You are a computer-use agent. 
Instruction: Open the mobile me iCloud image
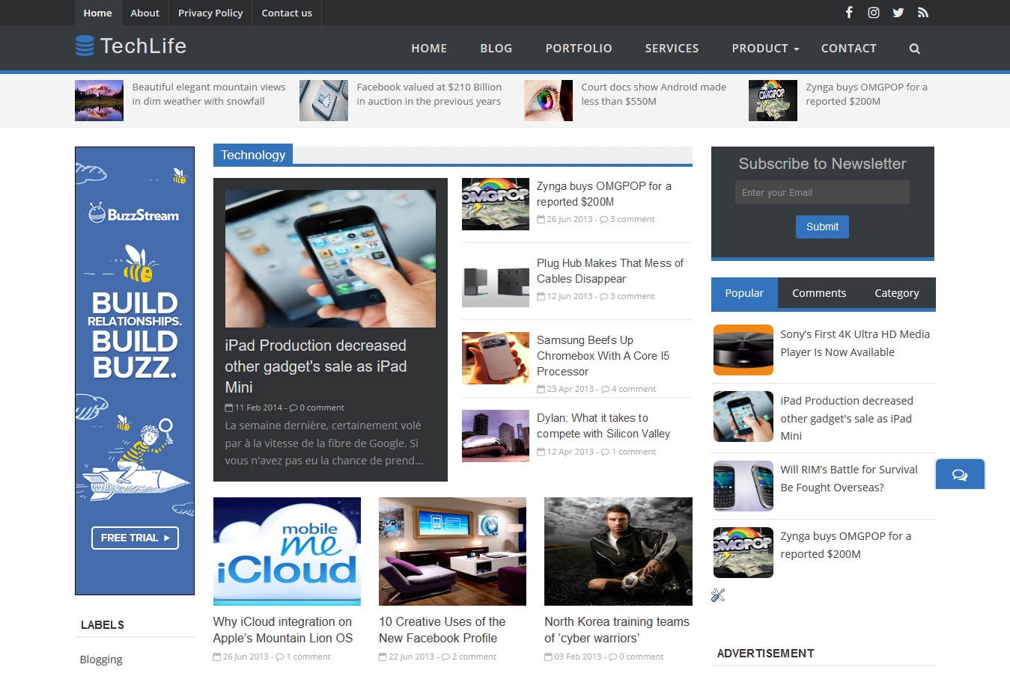(x=287, y=551)
